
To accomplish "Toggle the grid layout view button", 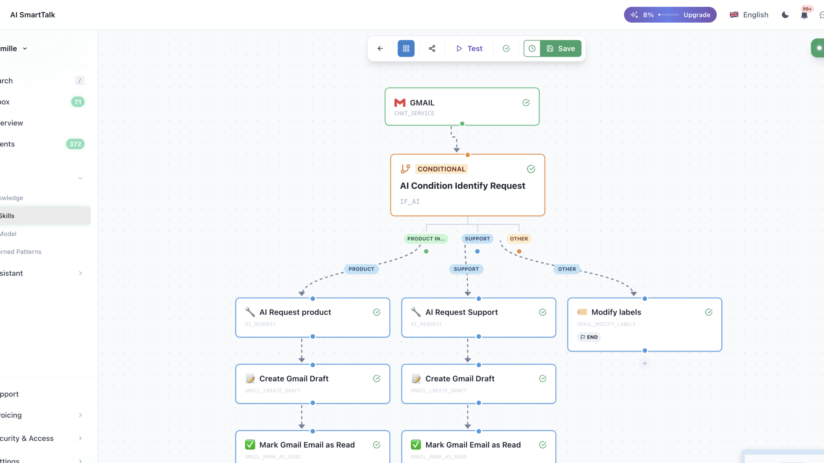I will click(406, 48).
